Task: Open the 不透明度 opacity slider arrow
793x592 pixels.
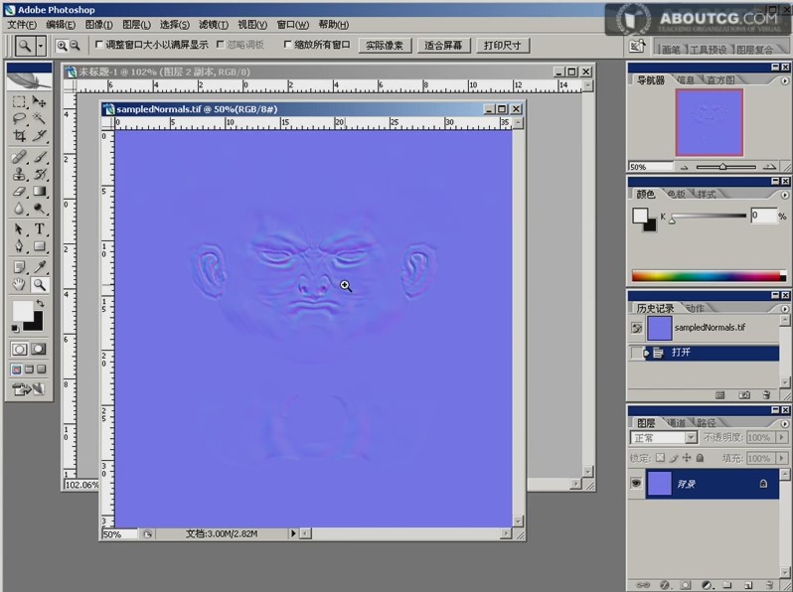Action: coord(782,437)
